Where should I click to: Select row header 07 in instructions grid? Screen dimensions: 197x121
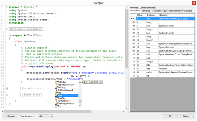point(133,44)
